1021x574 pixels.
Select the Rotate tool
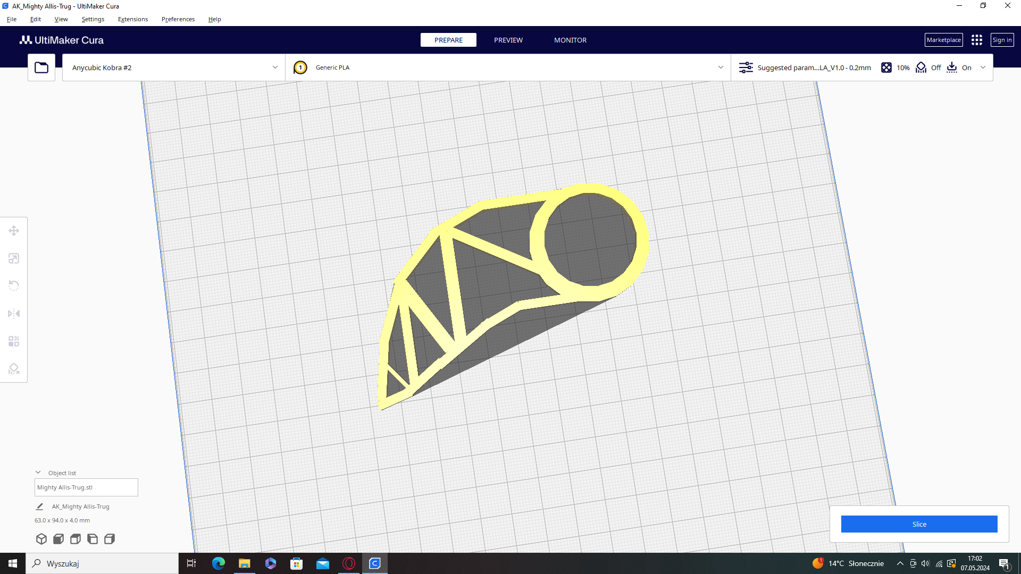point(13,286)
